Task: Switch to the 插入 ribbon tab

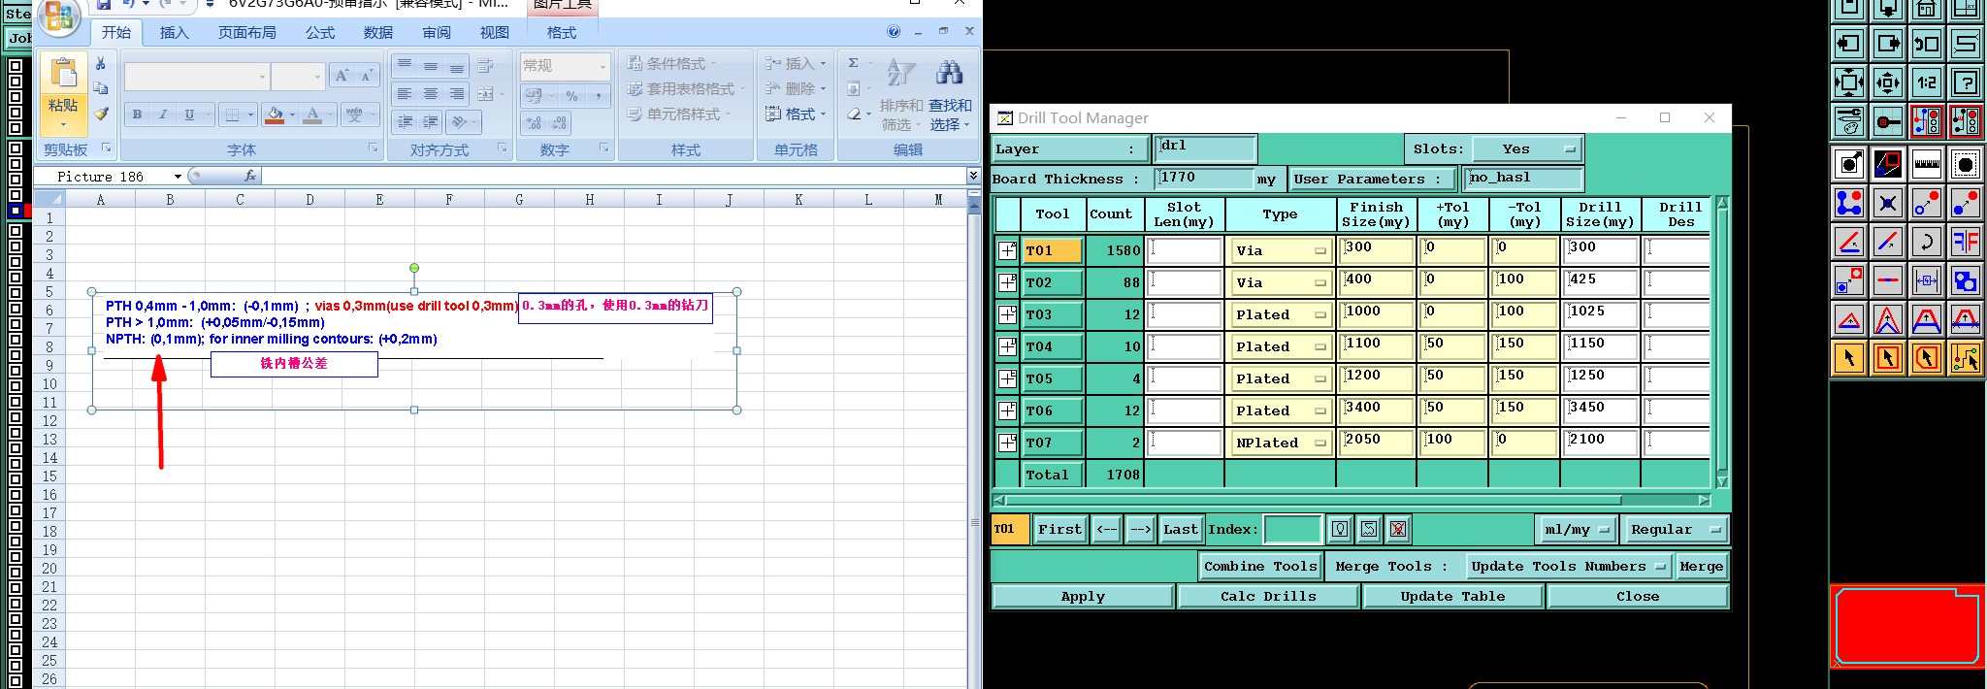Action: 174,32
